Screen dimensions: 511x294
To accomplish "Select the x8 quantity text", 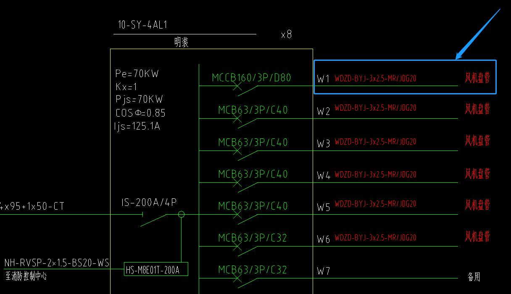I will coord(286,34).
